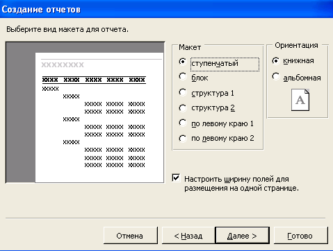Choose the "блок" layout option

183,76
